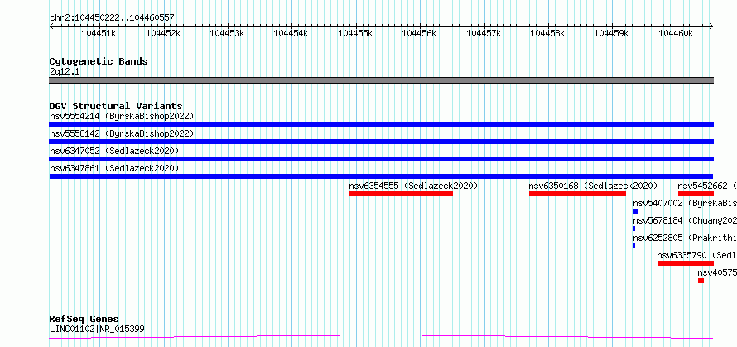Click the Cytogenetic Bands track title

click(99, 61)
